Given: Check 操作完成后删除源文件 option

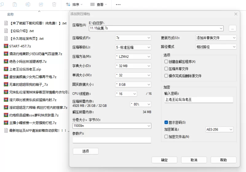Looking at the screenshot, I should (x=166, y=76).
